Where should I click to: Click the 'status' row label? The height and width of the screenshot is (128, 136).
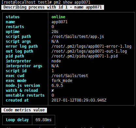pos(12,17)
